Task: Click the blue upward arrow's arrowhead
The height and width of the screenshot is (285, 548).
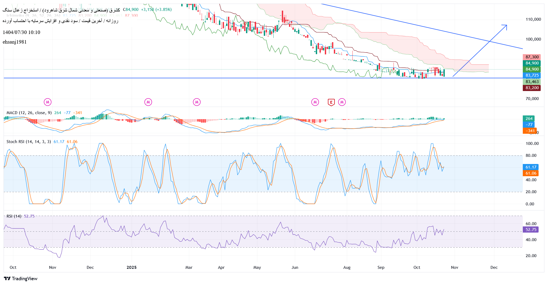Action: coord(506,26)
